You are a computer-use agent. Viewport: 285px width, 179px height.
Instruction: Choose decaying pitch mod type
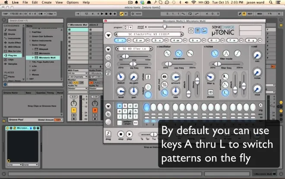click(x=165, y=93)
